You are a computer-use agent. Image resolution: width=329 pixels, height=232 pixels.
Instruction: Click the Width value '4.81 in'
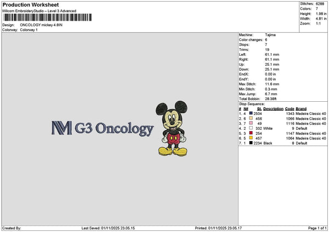tap(321, 19)
